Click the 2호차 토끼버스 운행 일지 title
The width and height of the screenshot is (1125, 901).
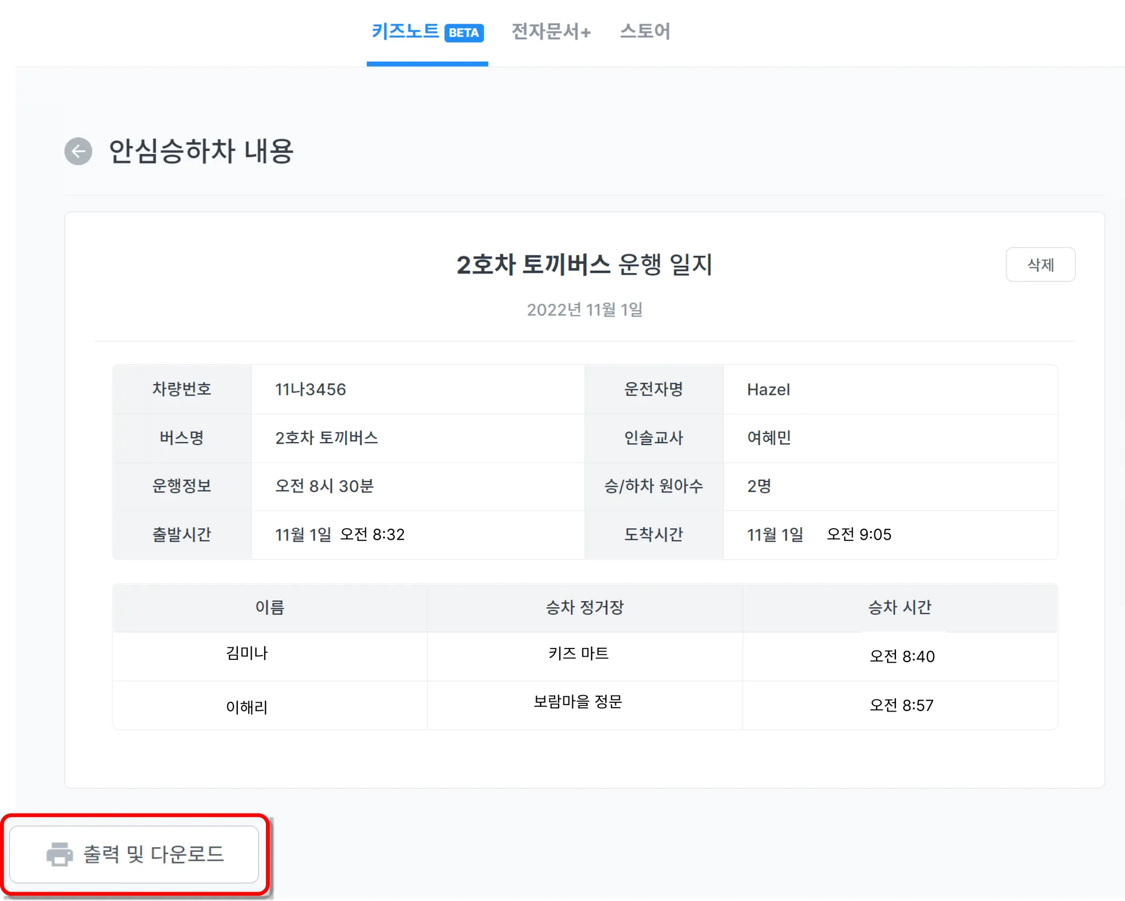(x=584, y=265)
